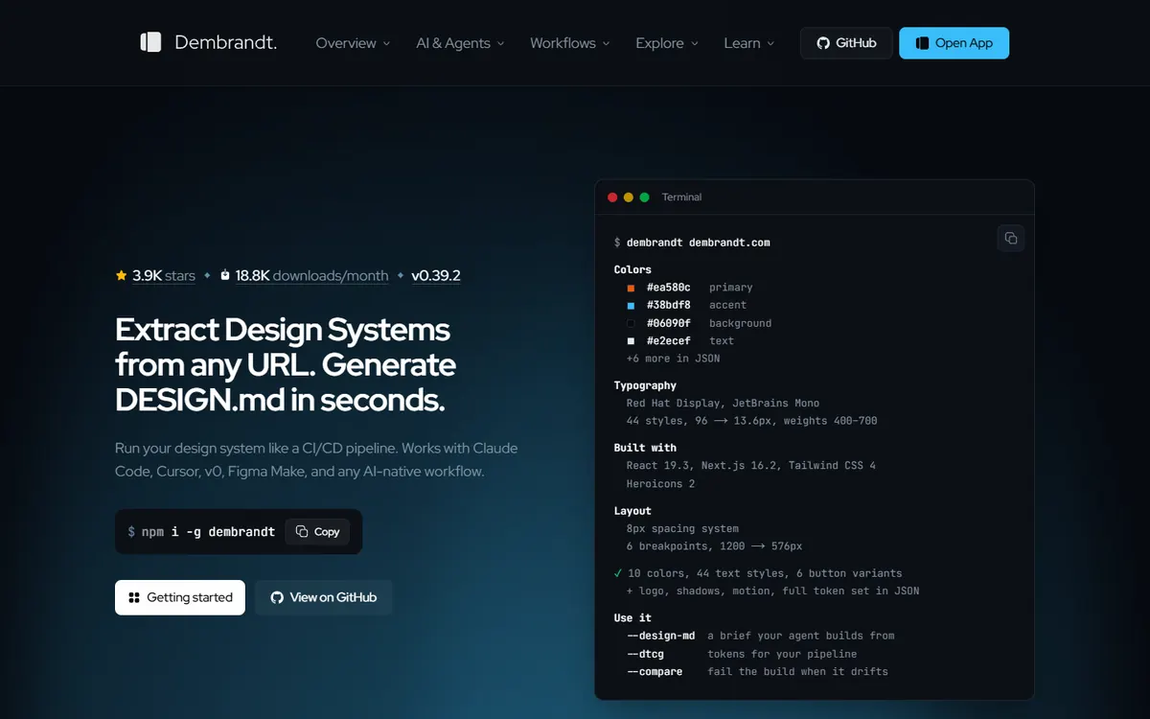Click the Colors heading in terminal
Viewport: 1150px width, 719px height.
[632, 270]
